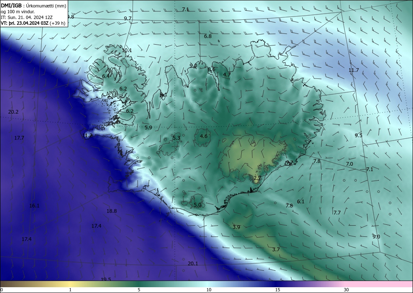Pick the 8.6 value label
This screenshot has width=413, height=293.
click(x=211, y=69)
